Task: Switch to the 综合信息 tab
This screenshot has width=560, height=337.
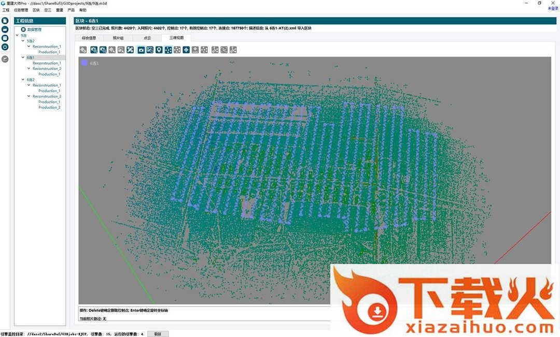Action: [x=89, y=38]
